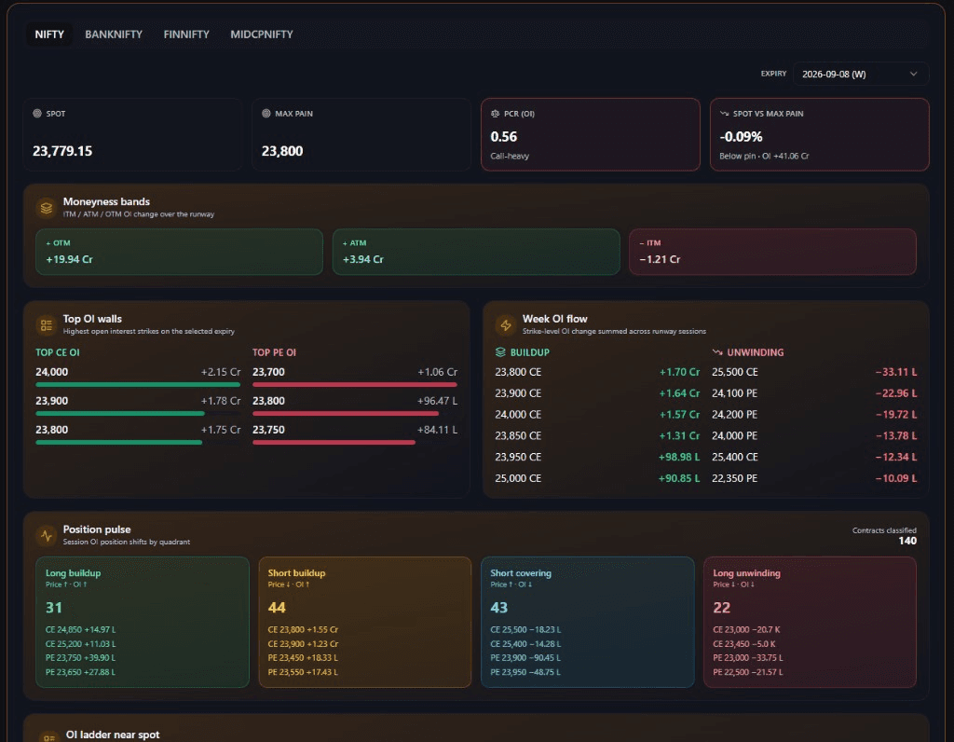The height and width of the screenshot is (742, 954).
Task: Click the 24,000 CE buildup row
Action: (x=597, y=415)
